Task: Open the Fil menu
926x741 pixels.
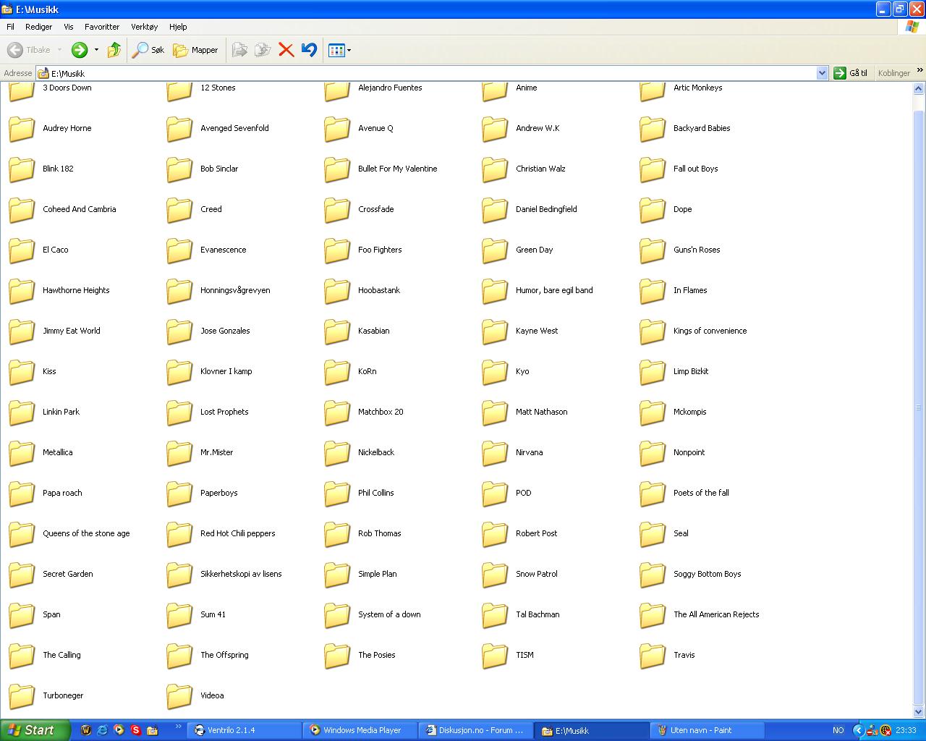Action: click(x=10, y=27)
